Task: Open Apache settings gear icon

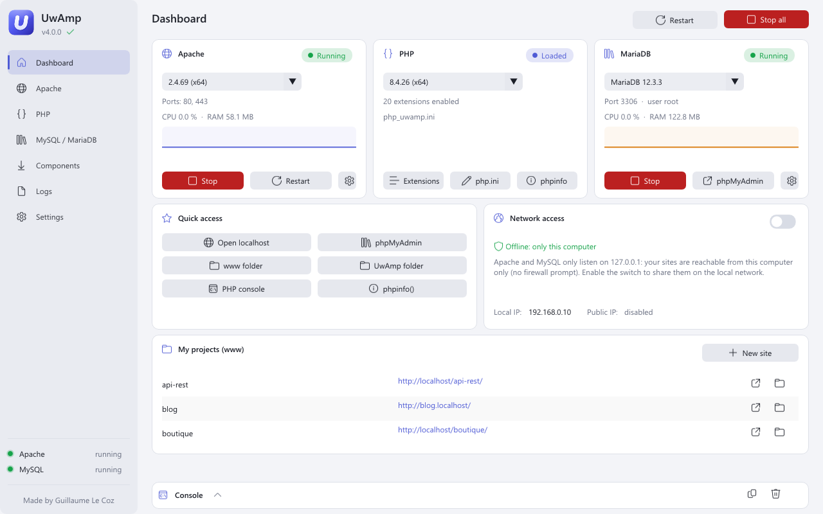Action: point(349,181)
